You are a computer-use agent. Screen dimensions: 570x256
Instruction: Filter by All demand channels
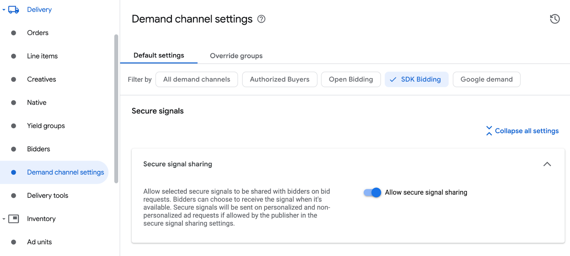coord(197,79)
